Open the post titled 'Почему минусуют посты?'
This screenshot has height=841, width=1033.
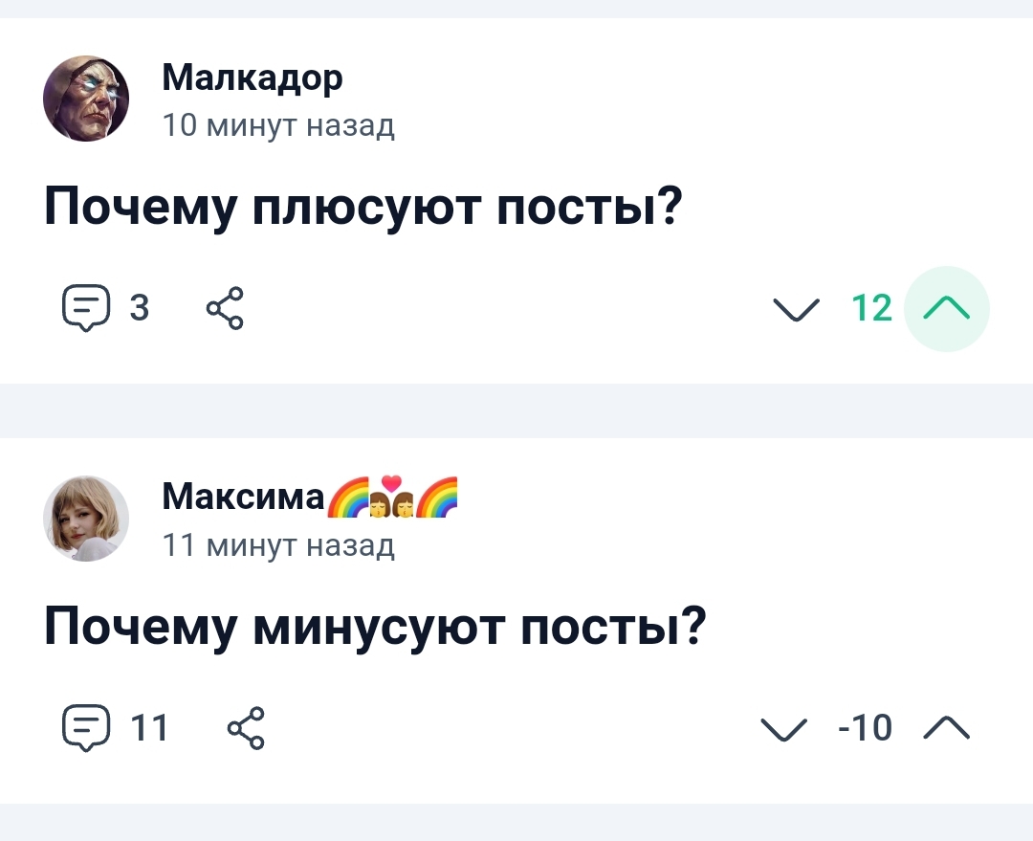(375, 628)
